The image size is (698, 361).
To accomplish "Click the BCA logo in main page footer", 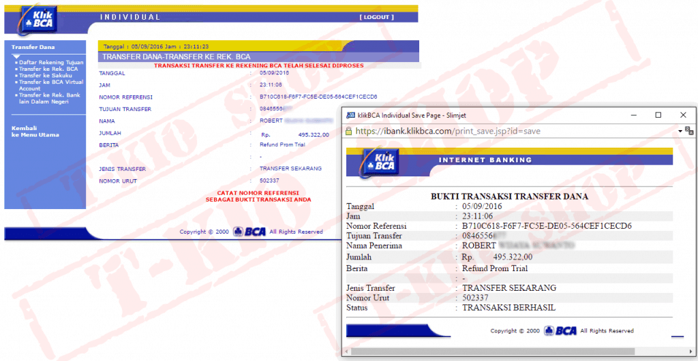I will (x=249, y=232).
